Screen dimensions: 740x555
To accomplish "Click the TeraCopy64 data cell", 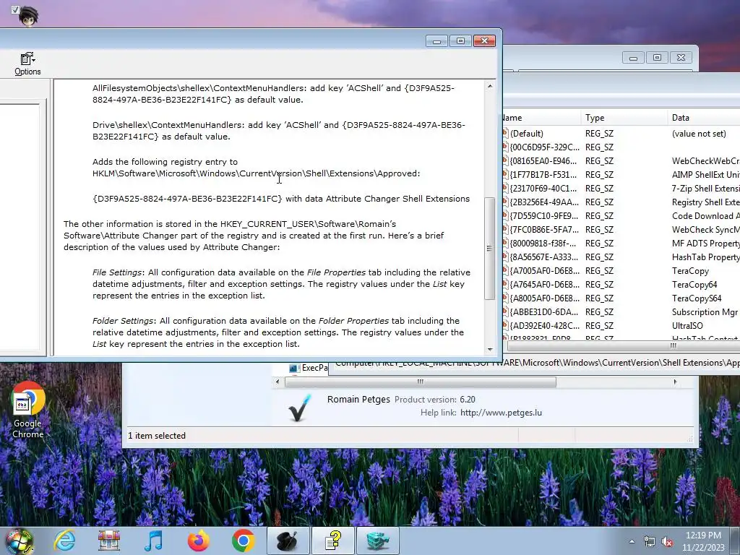I will pyautogui.click(x=694, y=284).
